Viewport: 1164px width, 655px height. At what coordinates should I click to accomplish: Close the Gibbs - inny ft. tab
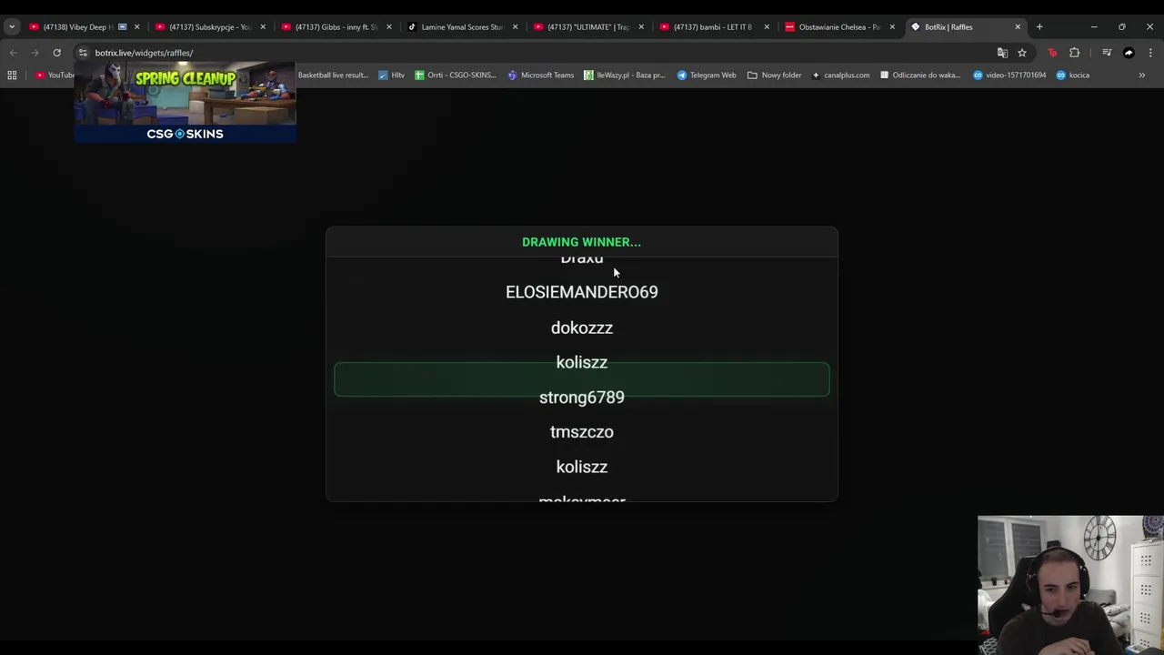click(x=388, y=26)
